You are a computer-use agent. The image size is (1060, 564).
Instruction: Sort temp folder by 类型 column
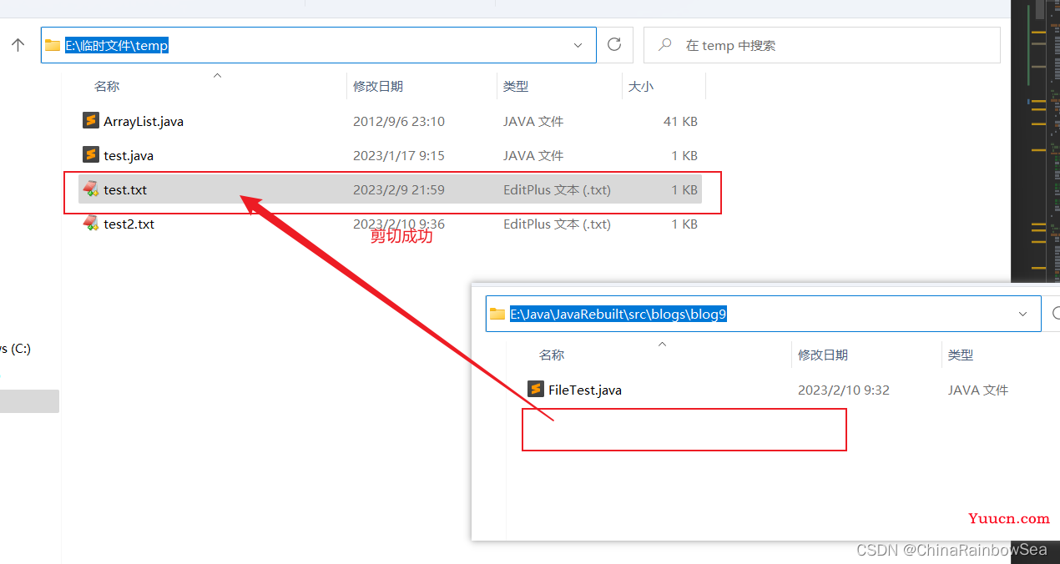click(516, 86)
